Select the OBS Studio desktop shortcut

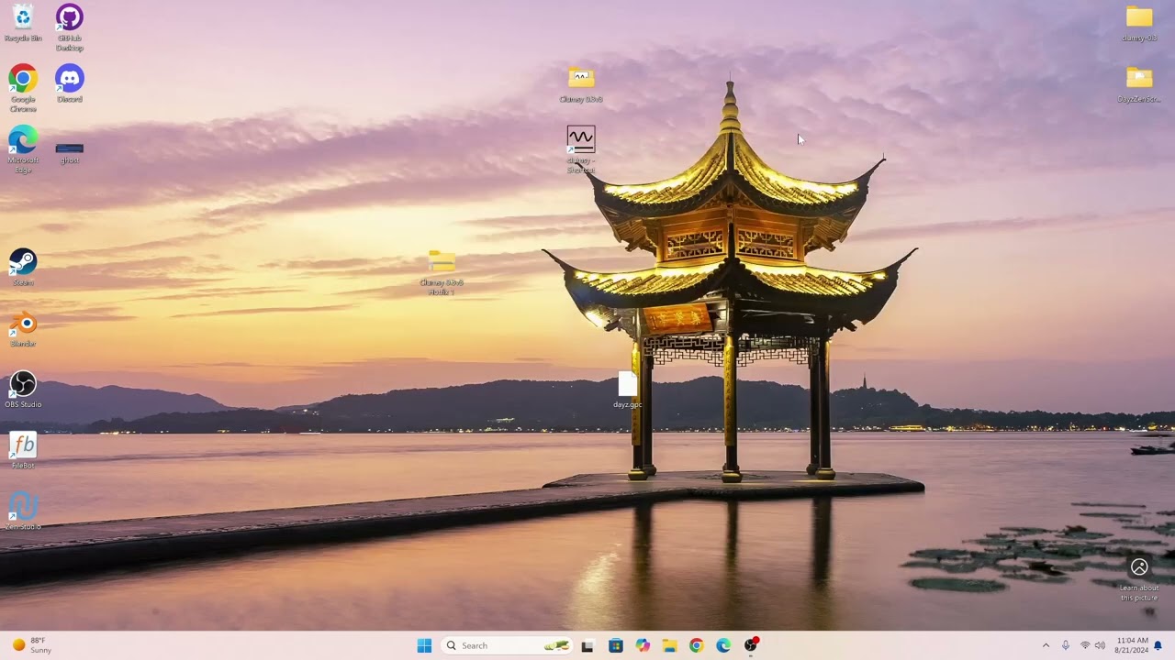click(x=23, y=389)
